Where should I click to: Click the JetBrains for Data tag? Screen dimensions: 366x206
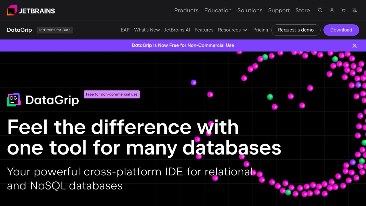pyautogui.click(x=55, y=30)
